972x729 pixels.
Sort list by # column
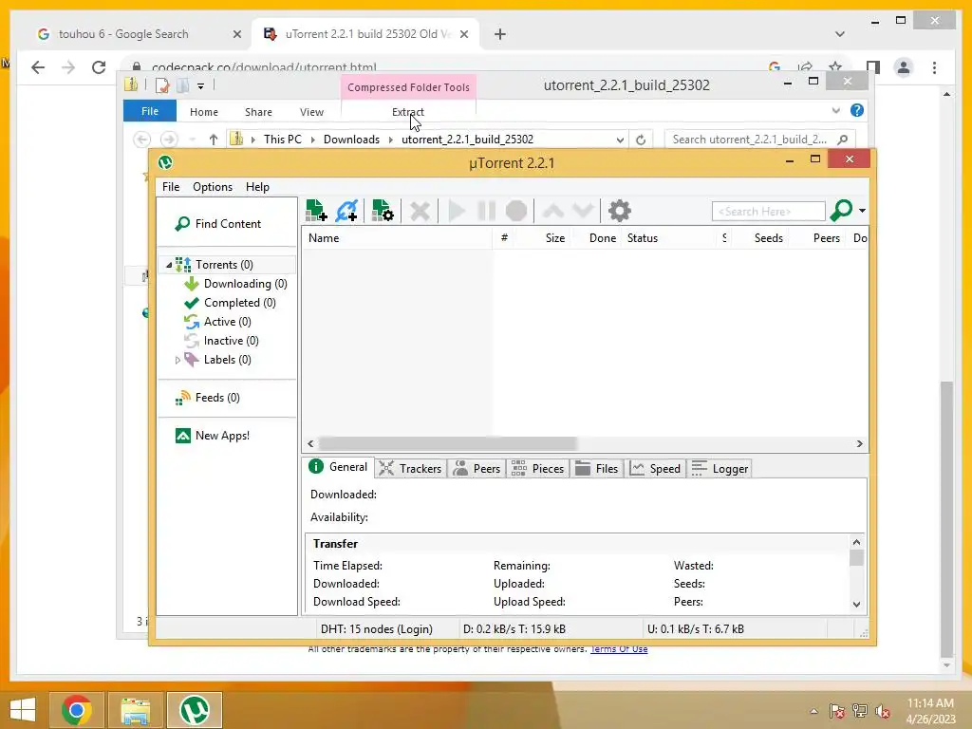tap(504, 238)
